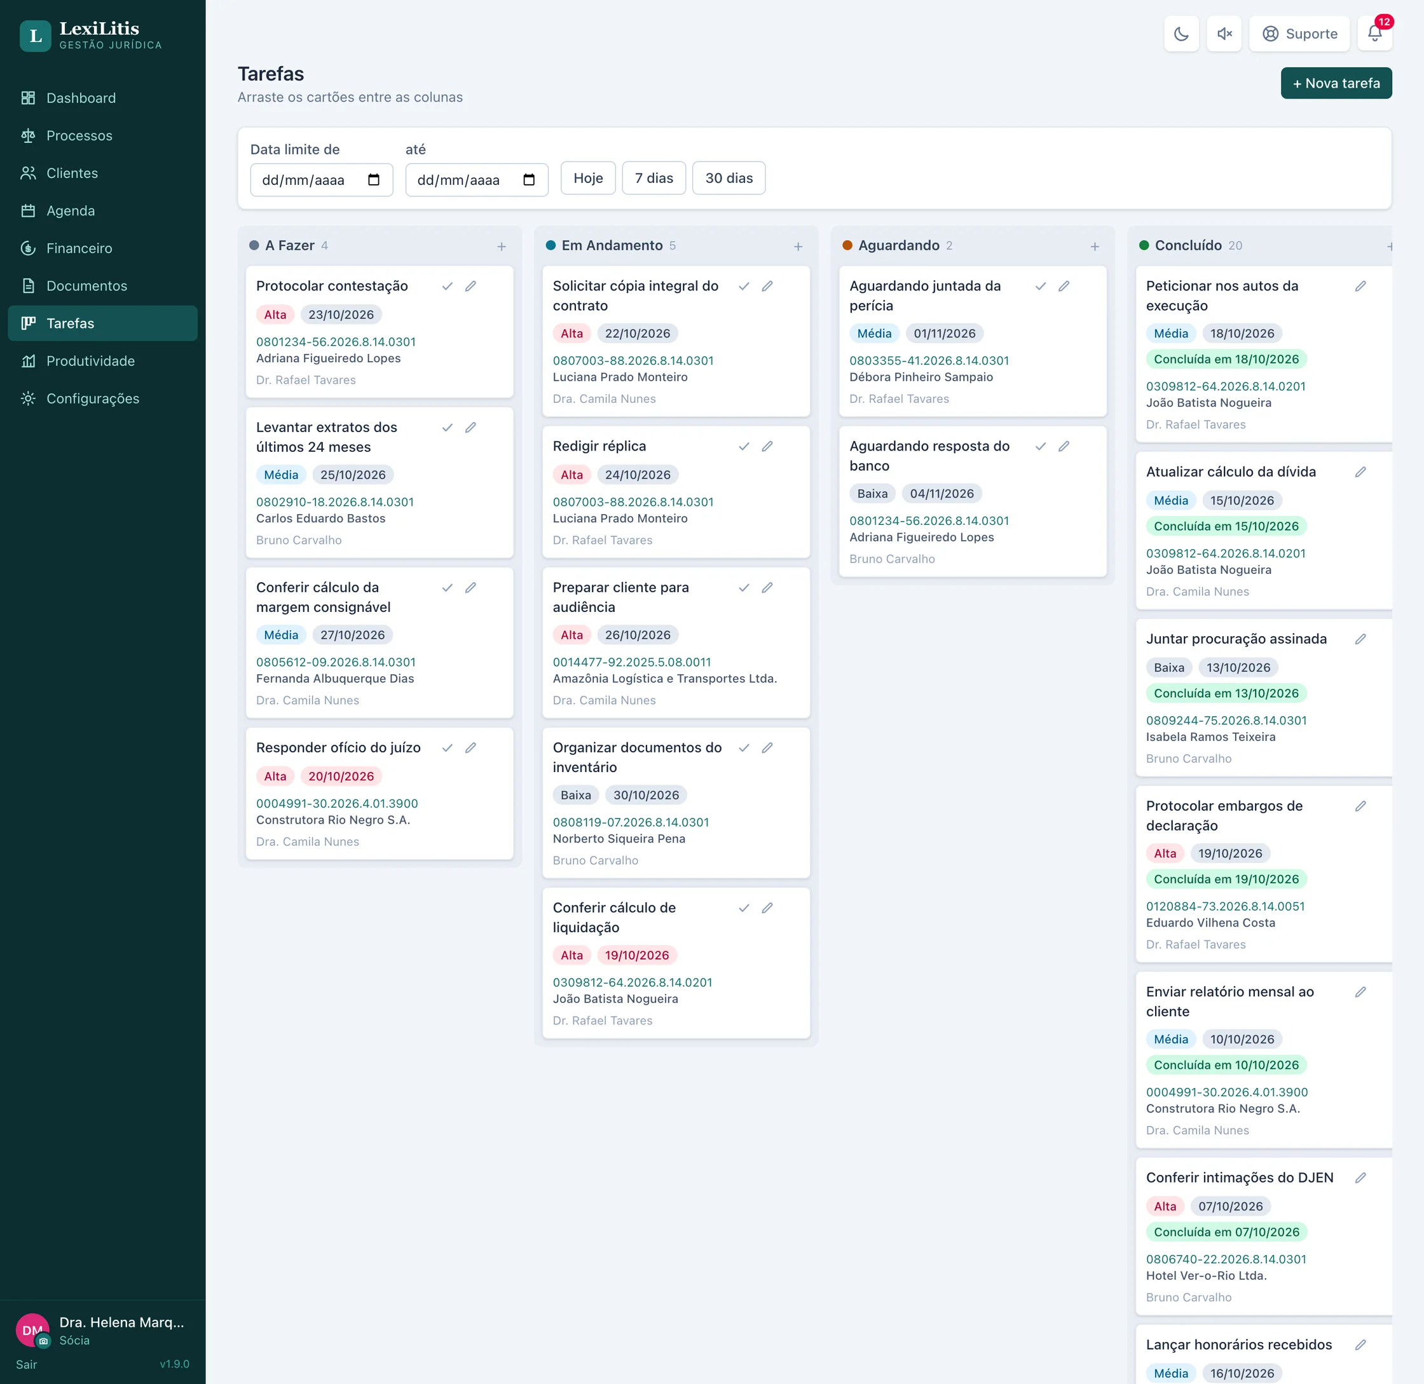1424x1384 pixels.
Task: Edit 'Peticionar nos autos da execução' card
Action: [x=1360, y=287]
